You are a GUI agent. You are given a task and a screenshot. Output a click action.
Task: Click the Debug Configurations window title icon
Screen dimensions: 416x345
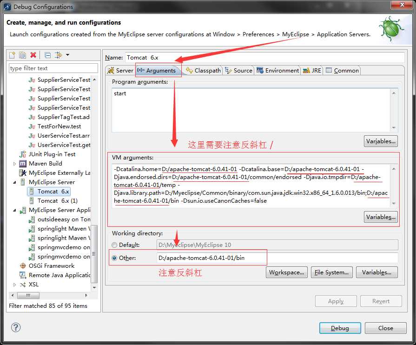(7, 7)
